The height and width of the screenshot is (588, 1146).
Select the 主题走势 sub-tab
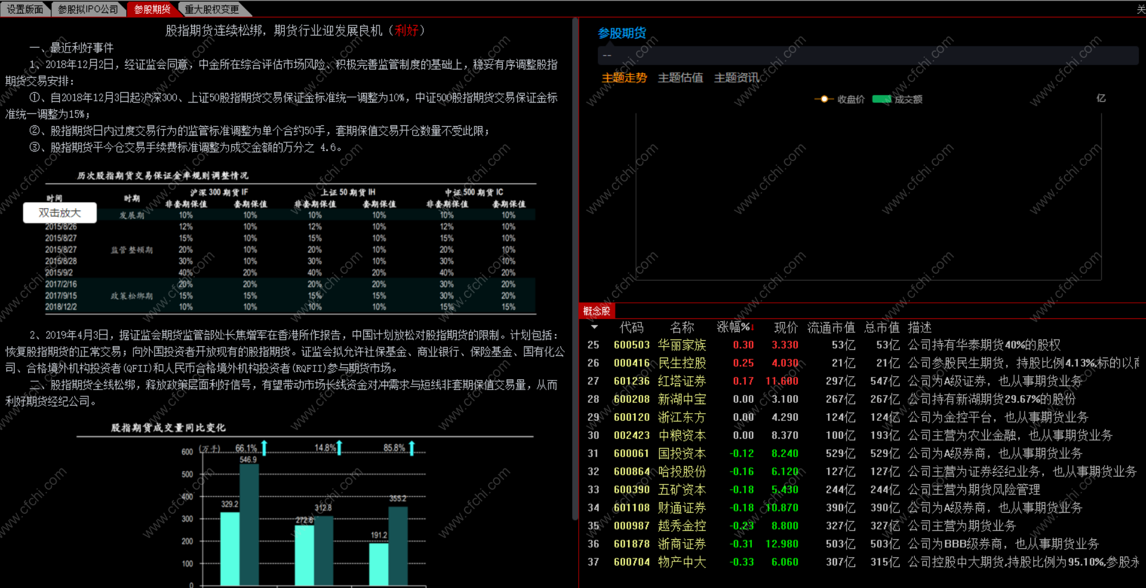click(624, 78)
